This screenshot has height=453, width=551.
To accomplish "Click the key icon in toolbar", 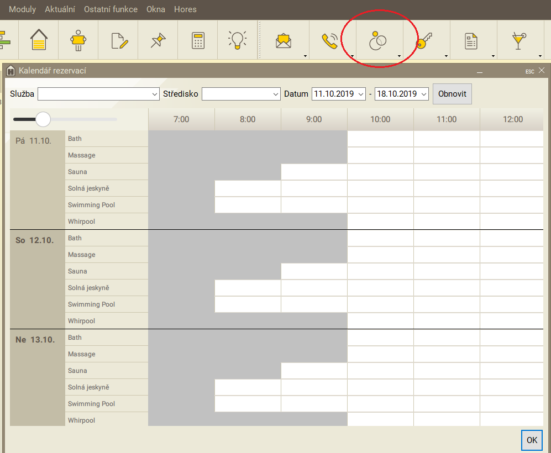I will (x=424, y=40).
